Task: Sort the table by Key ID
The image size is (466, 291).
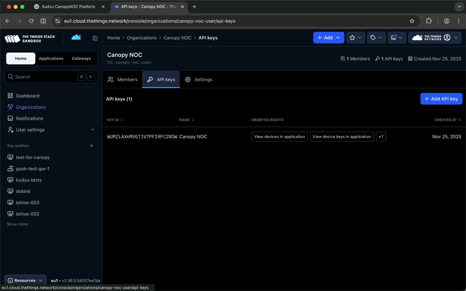Action: [115, 120]
